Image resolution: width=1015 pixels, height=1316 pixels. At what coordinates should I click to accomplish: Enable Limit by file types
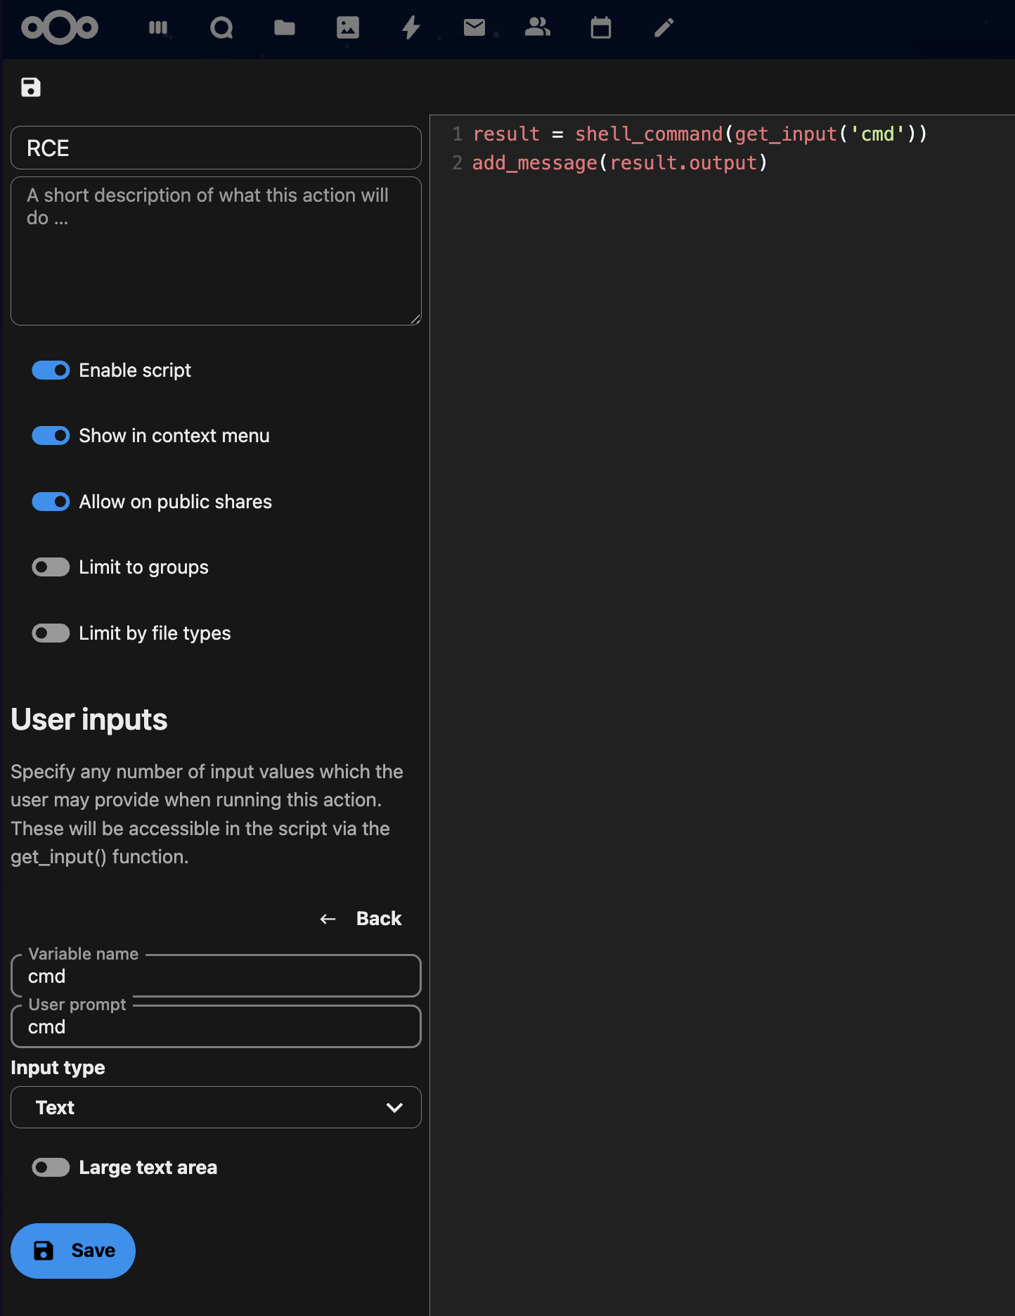[x=51, y=633]
